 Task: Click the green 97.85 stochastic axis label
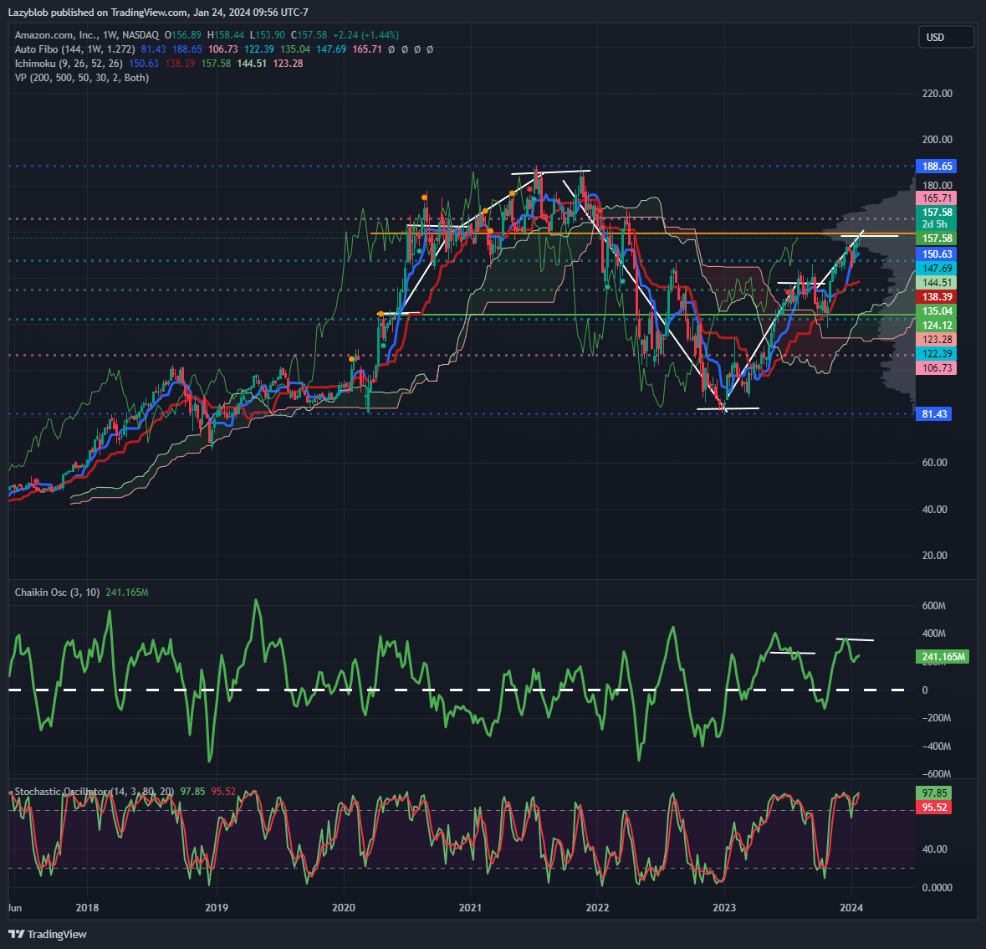934,793
